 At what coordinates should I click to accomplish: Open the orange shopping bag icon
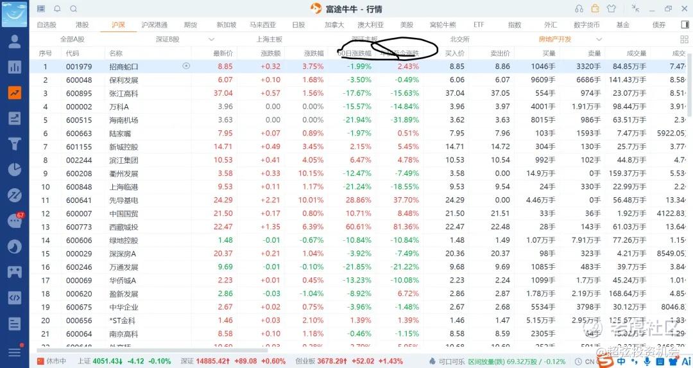[x=595, y=8]
